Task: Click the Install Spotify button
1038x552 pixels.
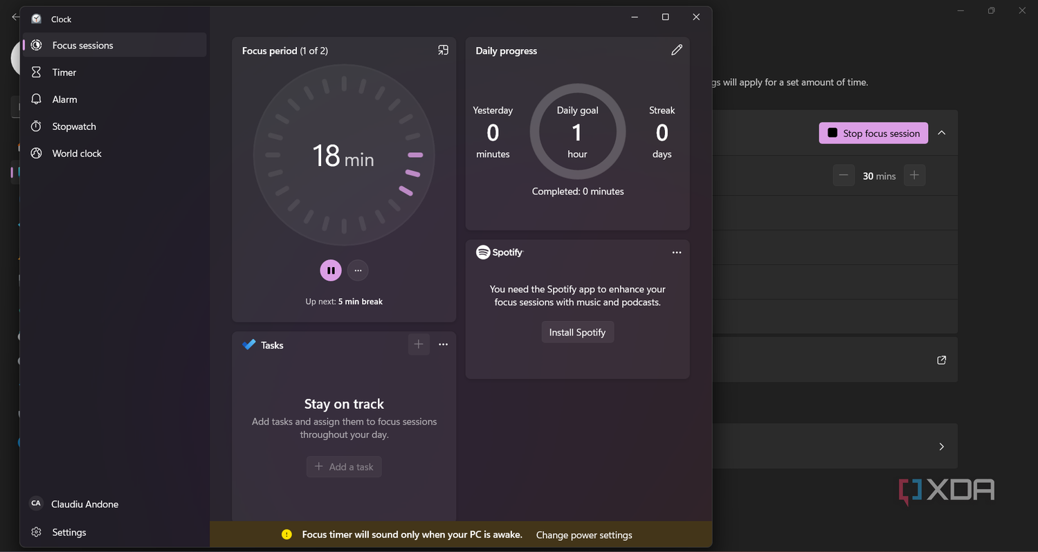Action: [577, 332]
